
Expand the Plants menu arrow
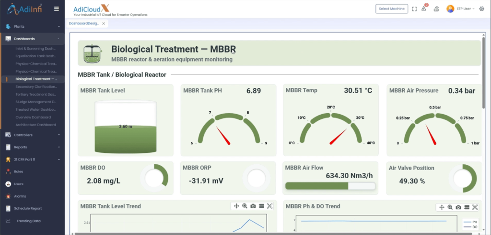coord(59,27)
